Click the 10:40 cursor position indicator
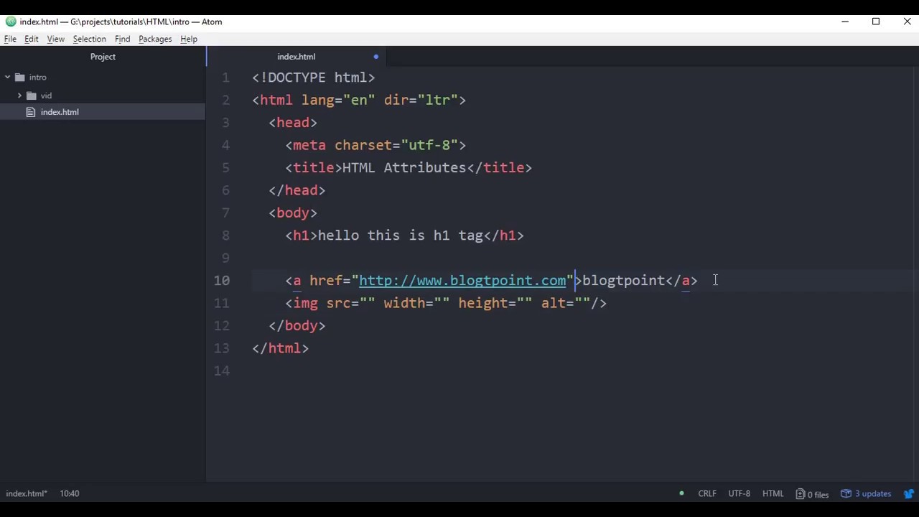Viewport: 919px width, 517px height. point(70,494)
